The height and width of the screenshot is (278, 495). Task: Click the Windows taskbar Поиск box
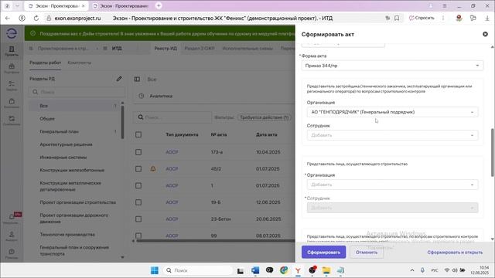pos(198,270)
